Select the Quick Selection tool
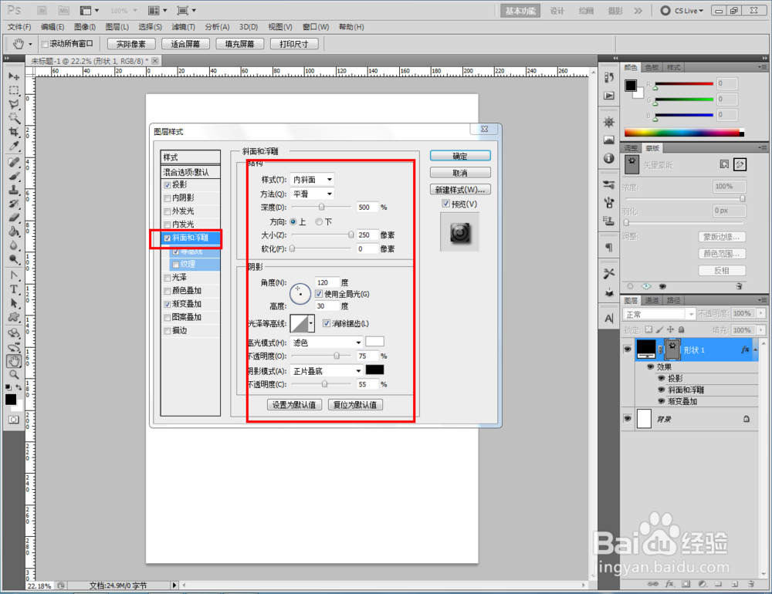This screenshot has height=594, width=772. point(14,118)
